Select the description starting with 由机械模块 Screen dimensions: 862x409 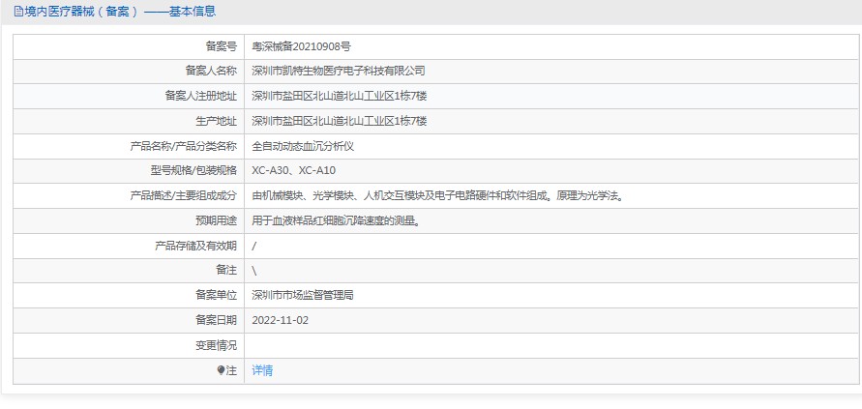[438, 195]
